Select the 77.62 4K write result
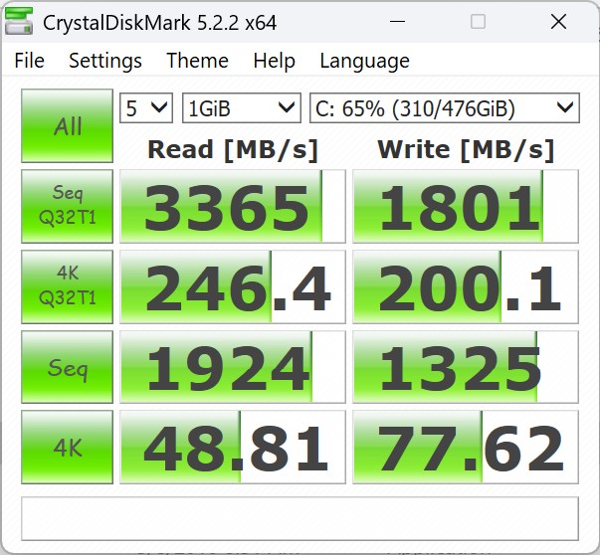Viewport: 600px width, 555px height. coord(466,448)
